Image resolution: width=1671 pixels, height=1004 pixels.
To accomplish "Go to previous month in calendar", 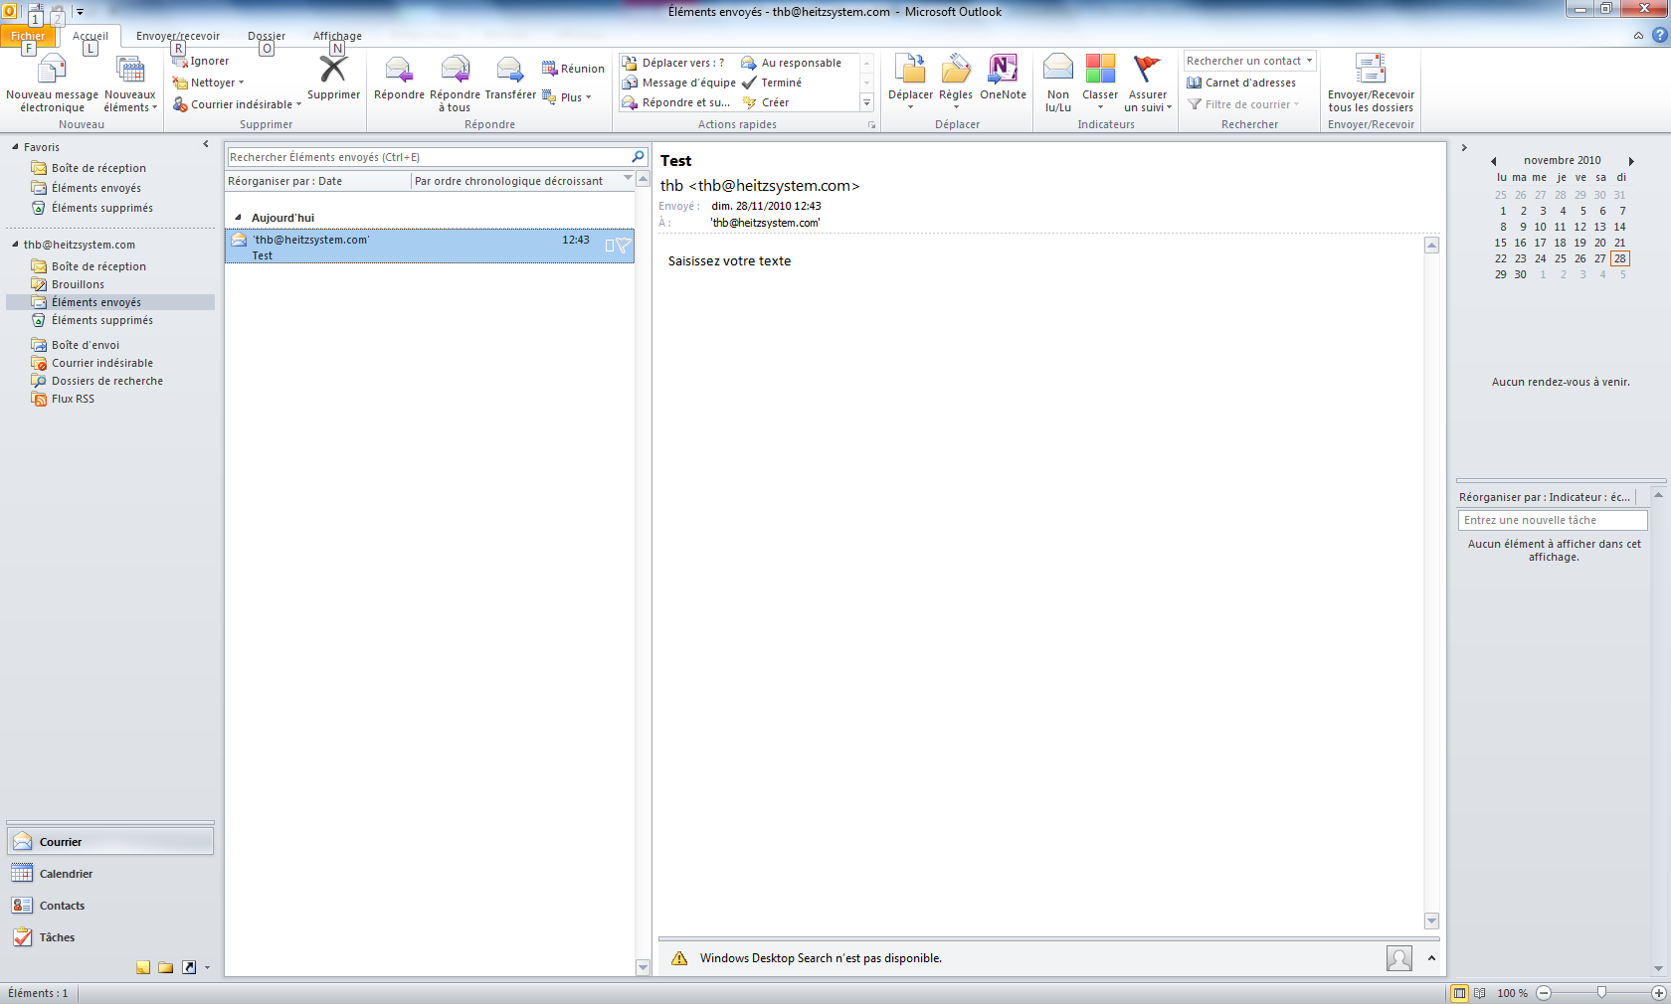I will (x=1493, y=161).
